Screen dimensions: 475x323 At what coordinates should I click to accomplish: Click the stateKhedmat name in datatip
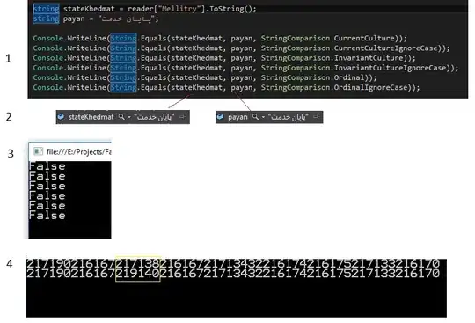[91, 117]
